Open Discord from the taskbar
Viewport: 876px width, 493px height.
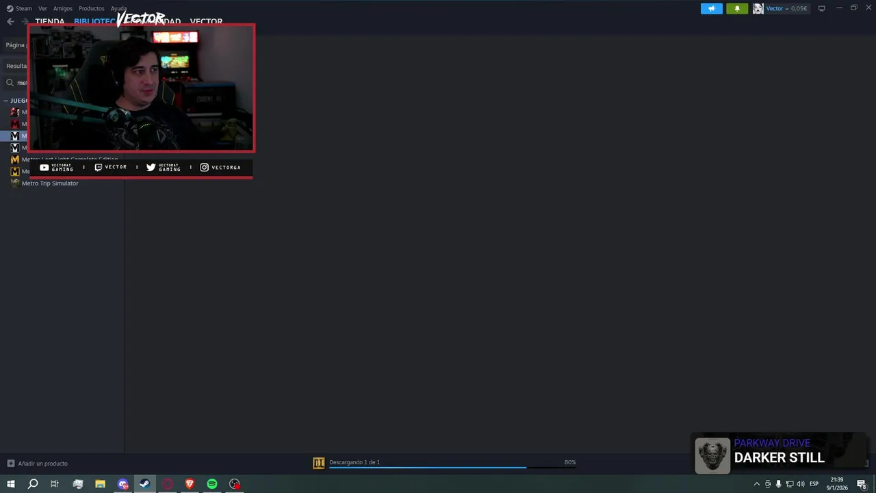pyautogui.click(x=123, y=484)
